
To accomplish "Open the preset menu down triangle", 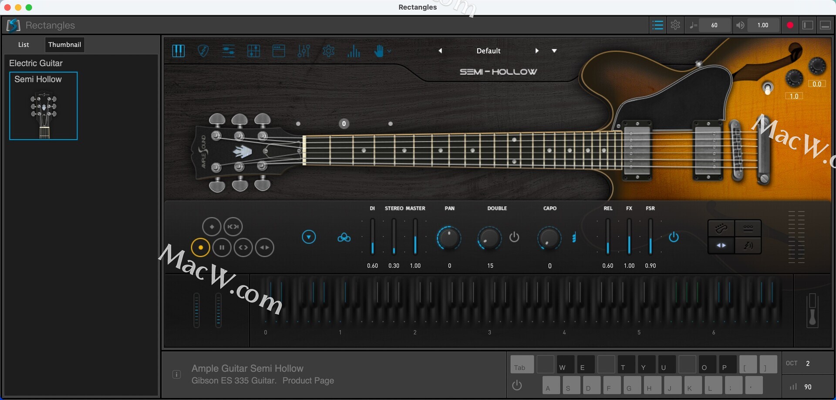I will point(554,51).
